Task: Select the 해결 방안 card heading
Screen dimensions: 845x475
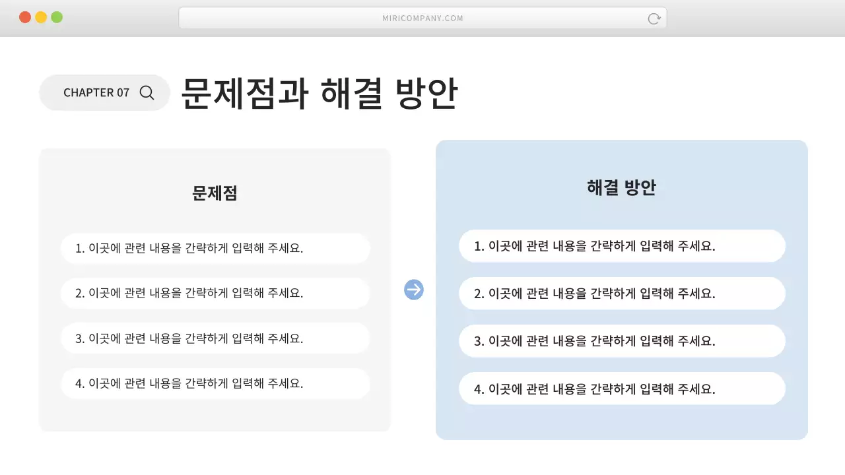Action: coord(621,187)
